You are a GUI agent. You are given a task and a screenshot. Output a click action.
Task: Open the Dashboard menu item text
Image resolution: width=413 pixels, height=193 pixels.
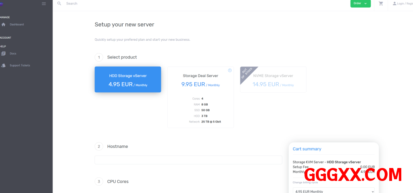[x=17, y=25]
